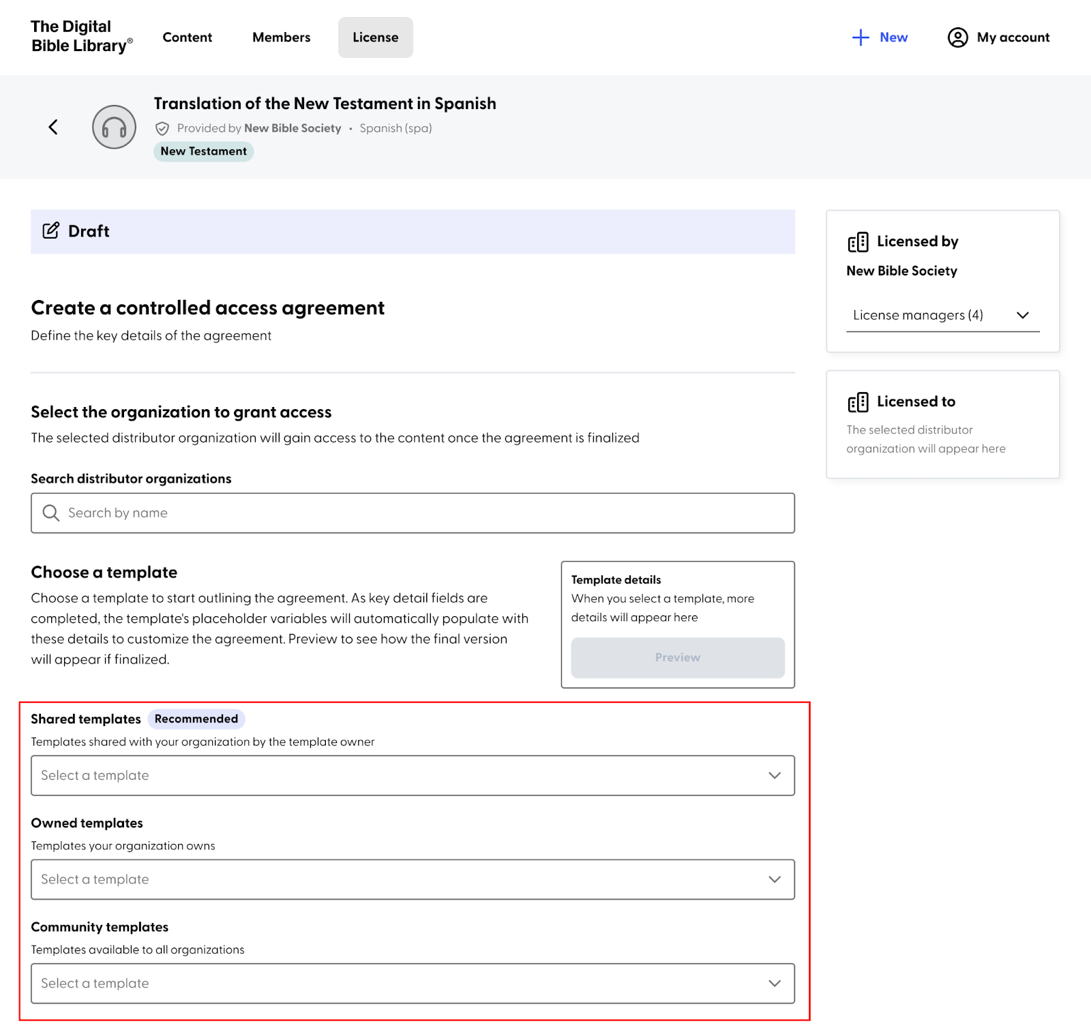Click the disabled Preview button
The width and height of the screenshot is (1091, 1028).
click(678, 657)
